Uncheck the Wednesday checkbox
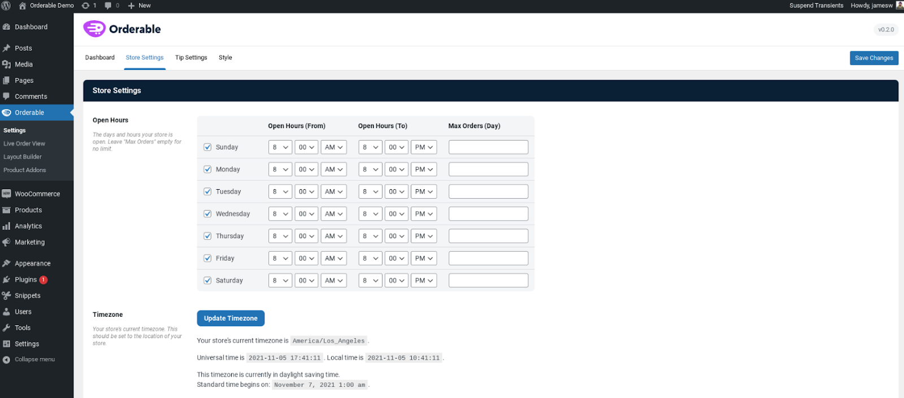This screenshot has height=398, width=904. pyautogui.click(x=207, y=214)
